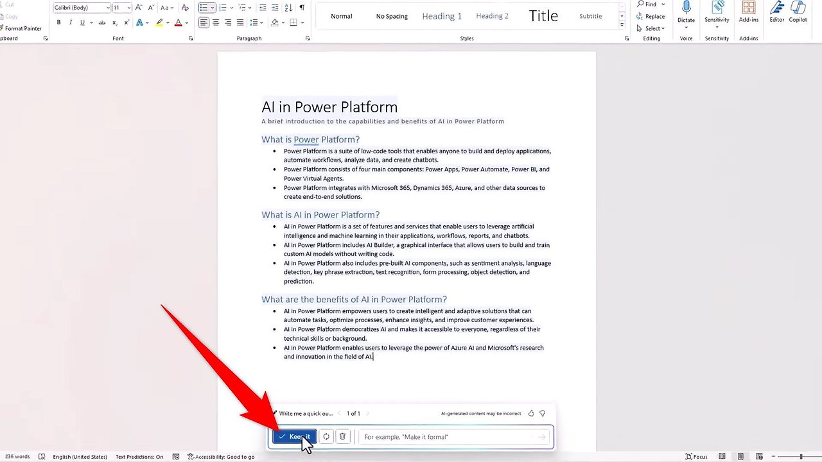Click Text Predictions: On status

click(139, 457)
